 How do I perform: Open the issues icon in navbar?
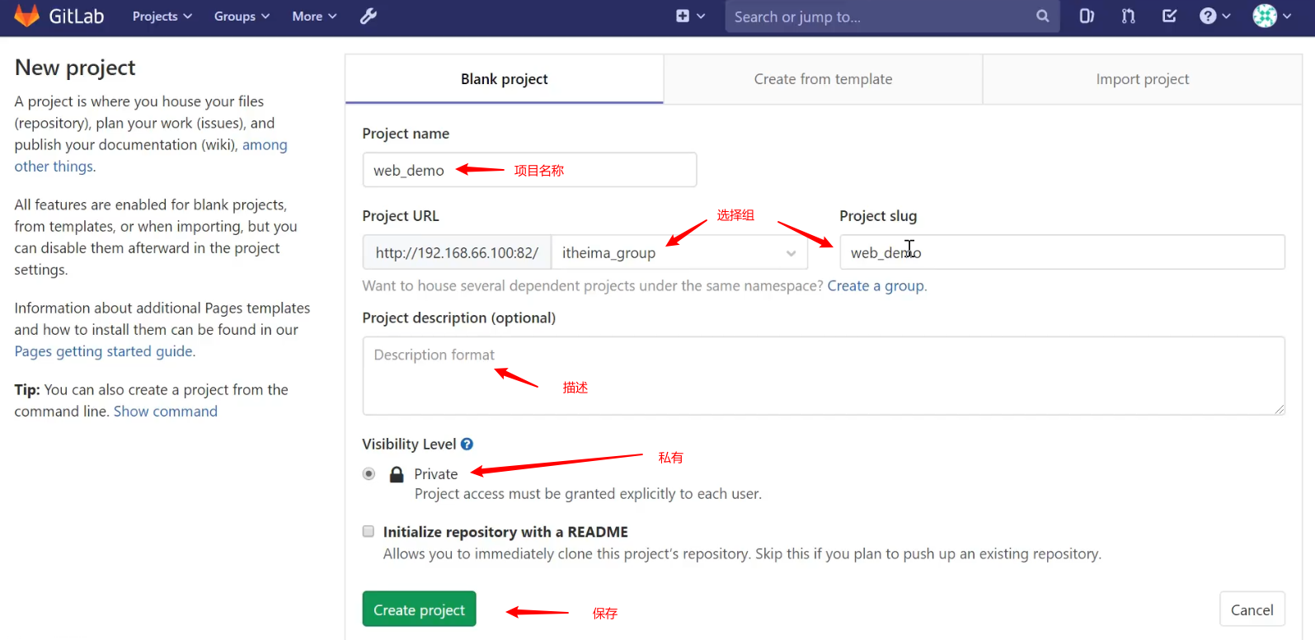(1087, 16)
